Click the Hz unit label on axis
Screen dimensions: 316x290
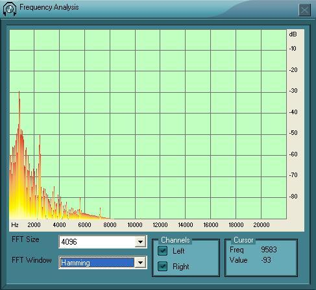[x=15, y=225]
